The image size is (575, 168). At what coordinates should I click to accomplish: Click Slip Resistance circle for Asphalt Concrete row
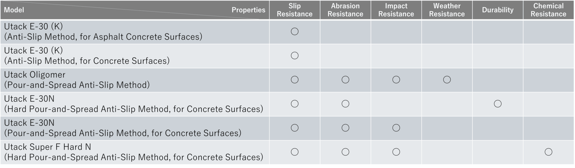pos(295,31)
